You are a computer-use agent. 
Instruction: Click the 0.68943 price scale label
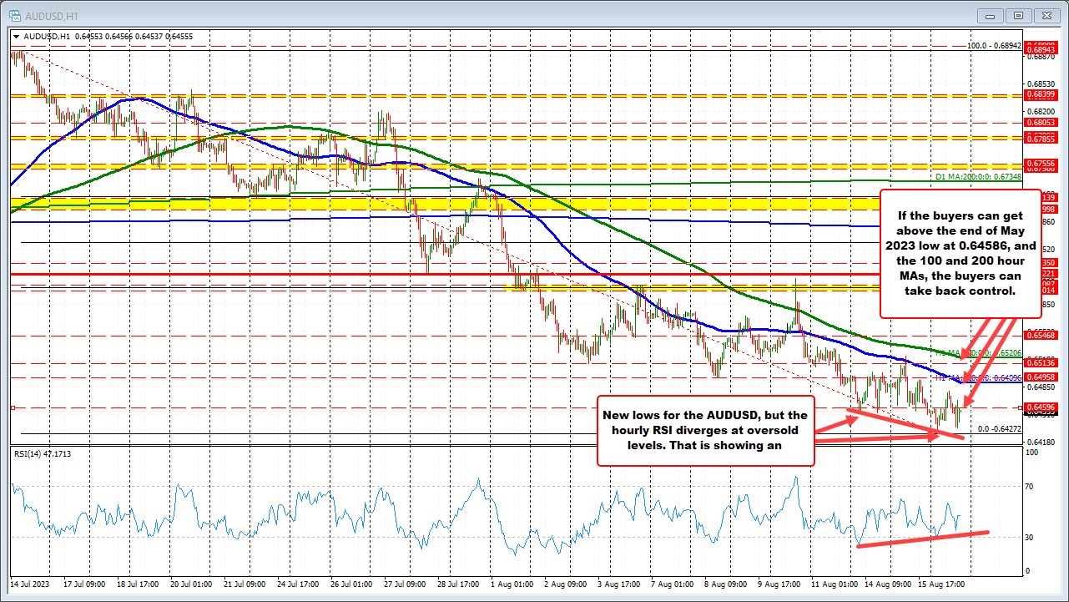coord(1041,50)
